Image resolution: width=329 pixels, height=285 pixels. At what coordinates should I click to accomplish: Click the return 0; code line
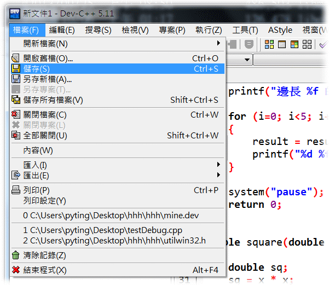pos(255,205)
